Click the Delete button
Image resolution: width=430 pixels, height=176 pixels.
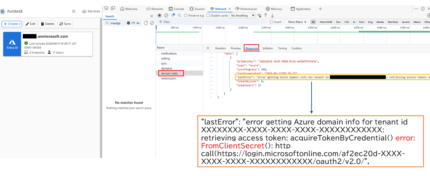pyautogui.click(x=47, y=24)
